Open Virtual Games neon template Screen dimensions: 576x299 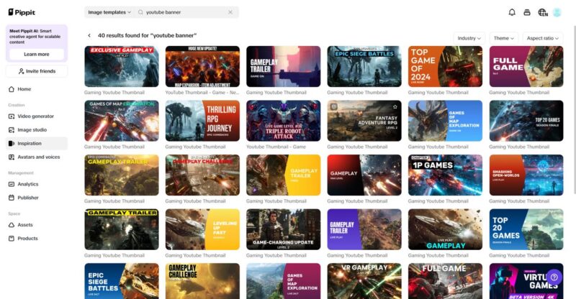[526, 281]
